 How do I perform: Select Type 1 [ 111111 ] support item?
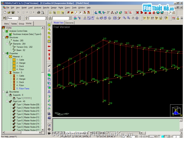point(24,98)
